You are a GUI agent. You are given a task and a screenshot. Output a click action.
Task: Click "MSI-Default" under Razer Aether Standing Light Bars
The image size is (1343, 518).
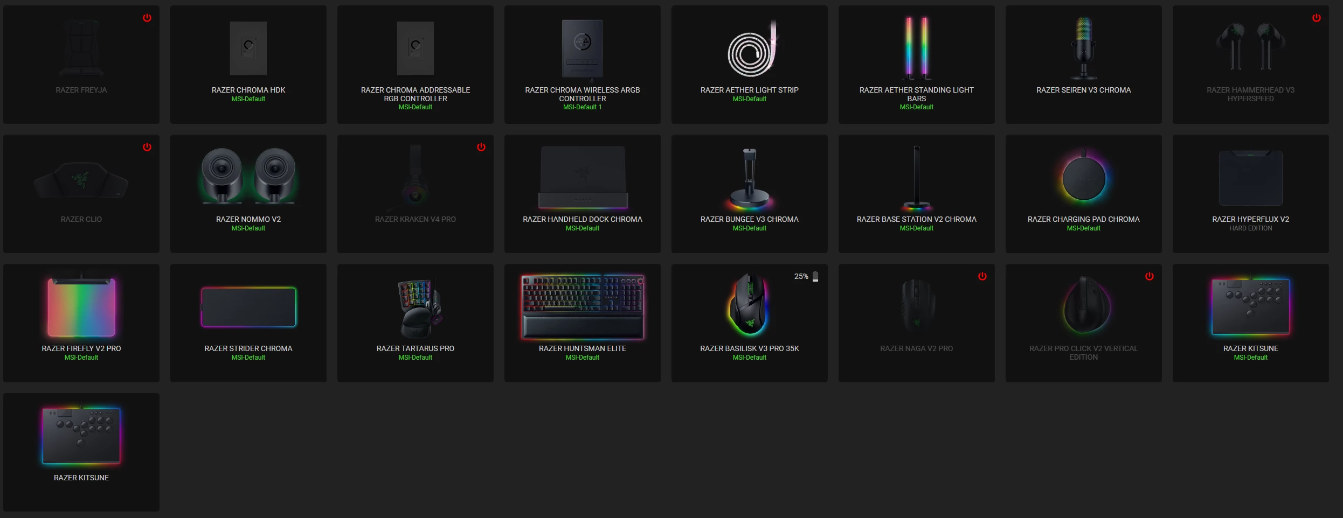coord(917,107)
